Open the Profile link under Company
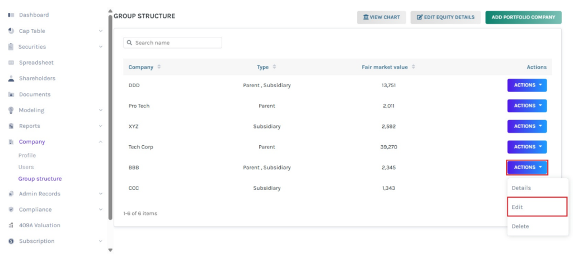This screenshot has height=258, width=573. (27, 155)
